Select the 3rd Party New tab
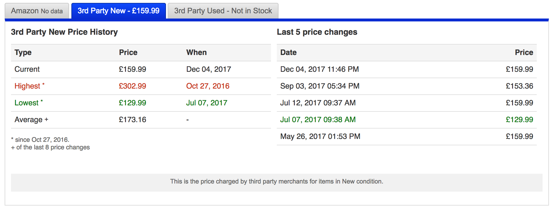 click(118, 11)
